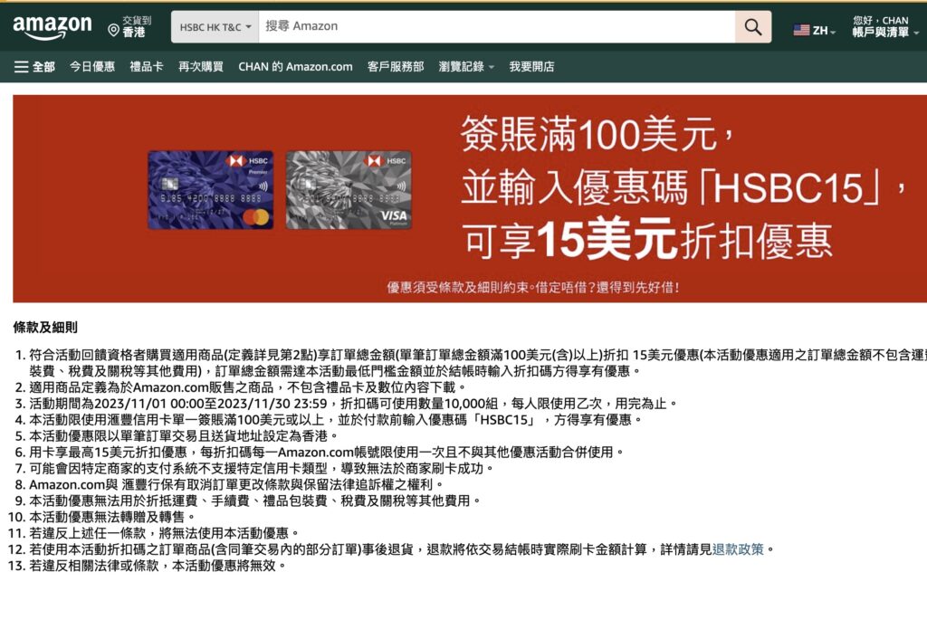Click the 交貨到 香港 delivery location
The height and width of the screenshot is (620, 927).
[x=130, y=27]
